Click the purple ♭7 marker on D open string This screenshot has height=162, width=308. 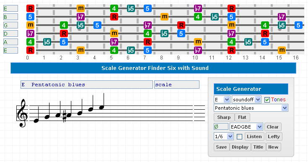tap(30, 33)
